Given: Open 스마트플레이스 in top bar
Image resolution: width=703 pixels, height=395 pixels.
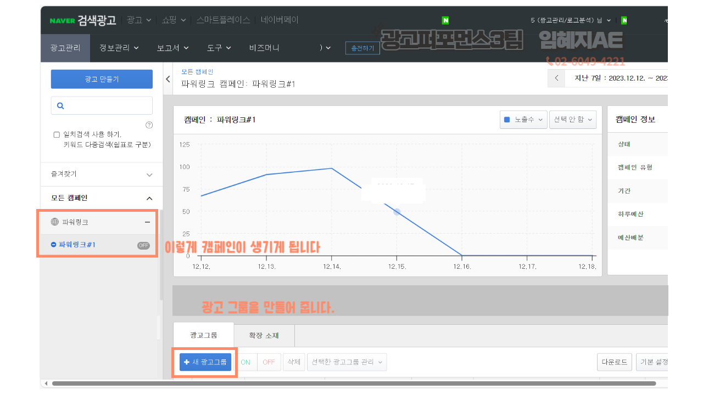Looking at the screenshot, I should point(223,20).
